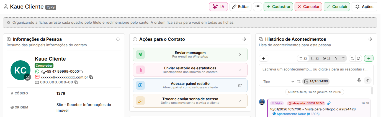This screenshot has width=381, height=117.
Task: Click the Comprador tag
Action: pyautogui.click(x=44, y=66)
